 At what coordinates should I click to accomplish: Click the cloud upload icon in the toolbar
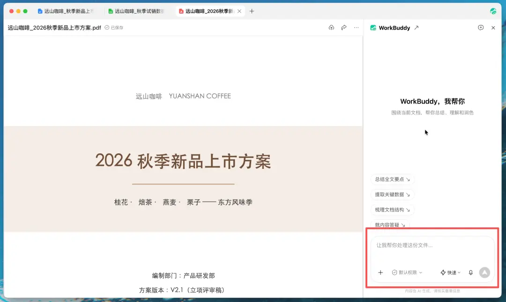pos(331,28)
